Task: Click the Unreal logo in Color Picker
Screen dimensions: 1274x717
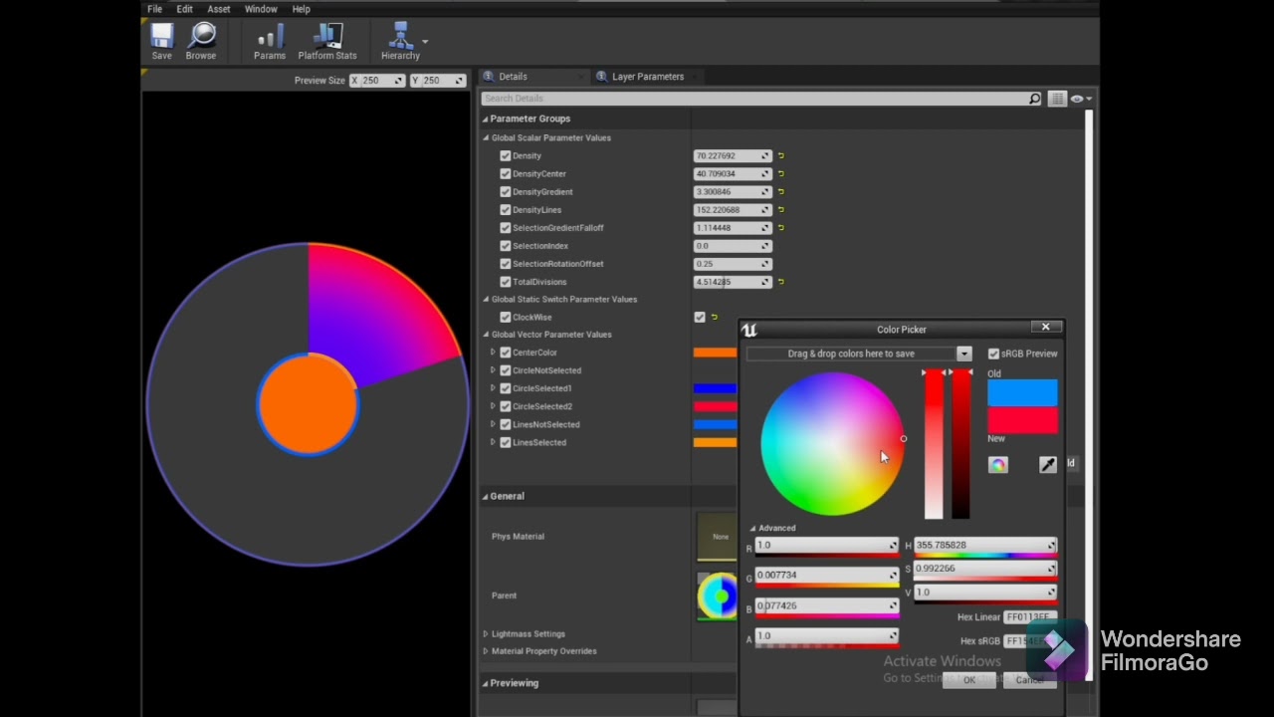Action: coord(749,330)
